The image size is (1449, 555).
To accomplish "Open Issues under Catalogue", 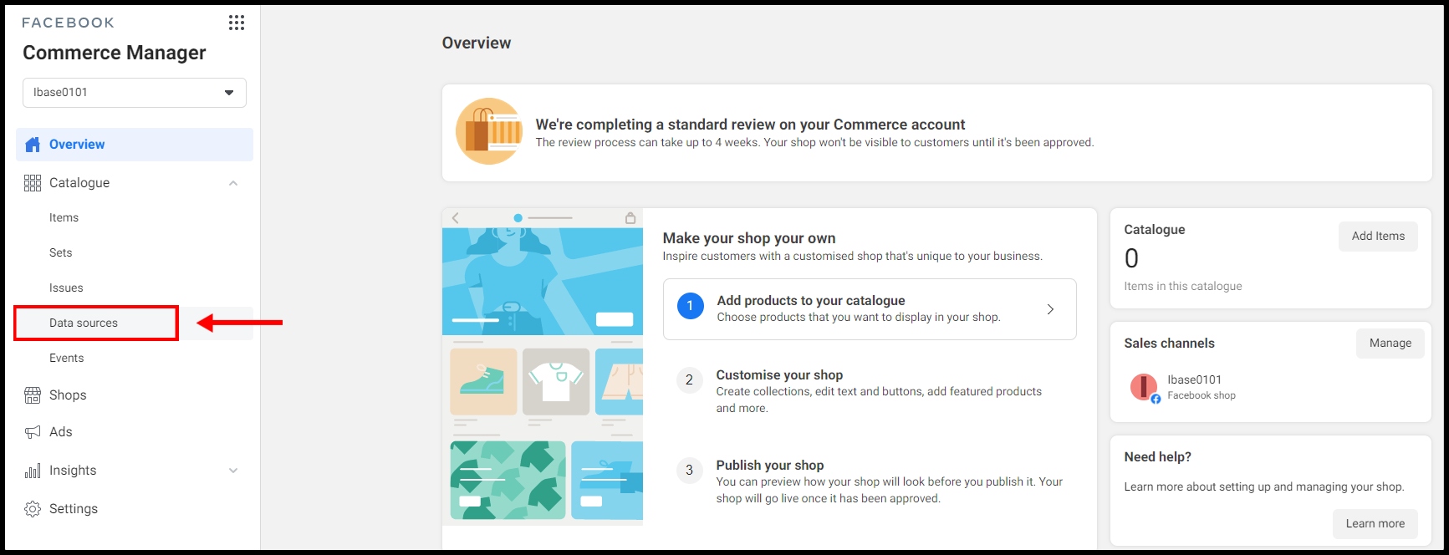I will 66,288.
